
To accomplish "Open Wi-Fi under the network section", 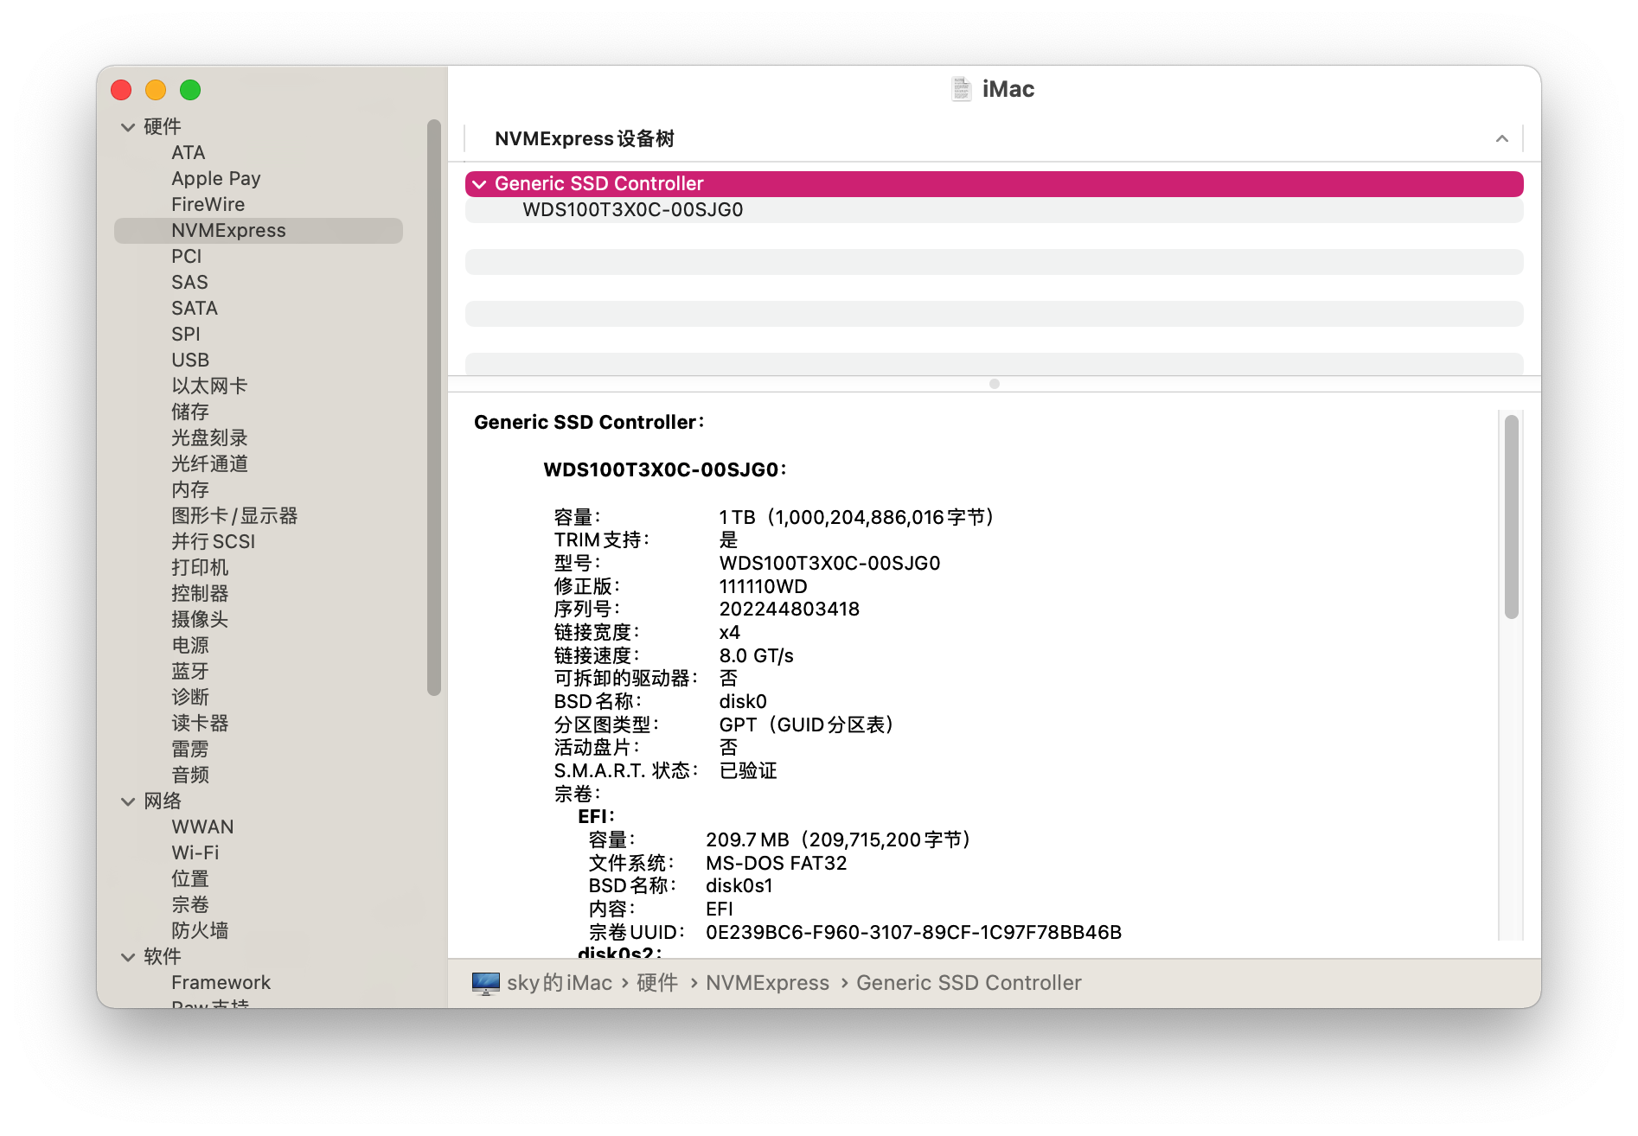I will 195,853.
